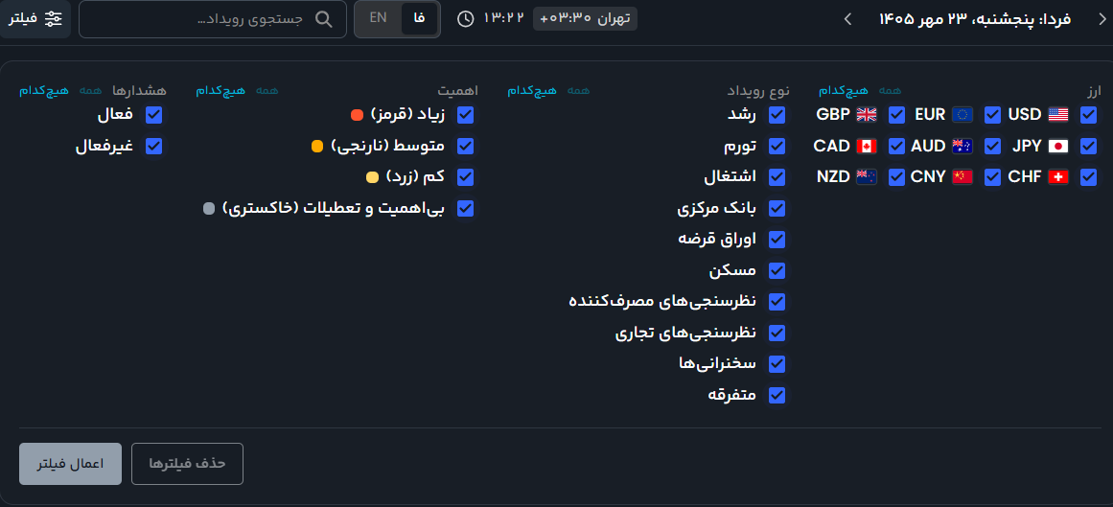Click the EUR European Union flag icon
The width and height of the screenshot is (1113, 507).
point(962,114)
